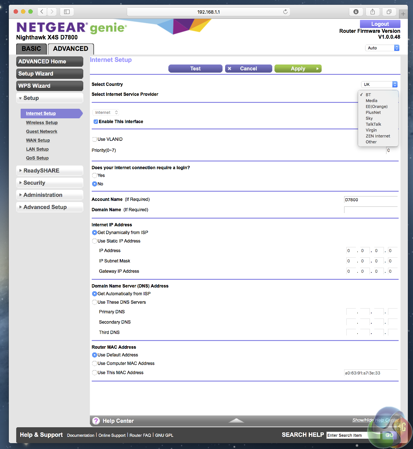Select Get Dynamically from ISP
Image resolution: width=413 pixels, height=449 pixels.
click(x=95, y=233)
